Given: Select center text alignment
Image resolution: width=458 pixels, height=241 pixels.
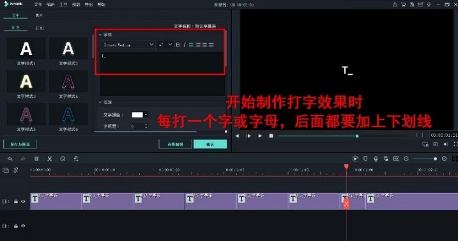Looking at the screenshot, I should (198, 45).
